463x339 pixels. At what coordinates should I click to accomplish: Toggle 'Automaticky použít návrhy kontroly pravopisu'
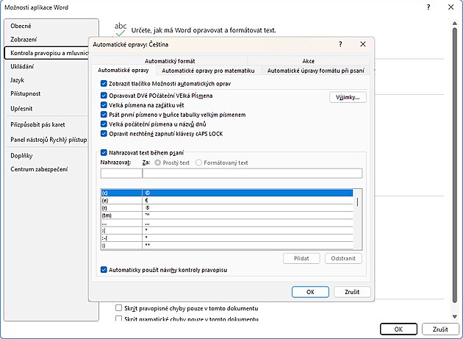click(104, 270)
